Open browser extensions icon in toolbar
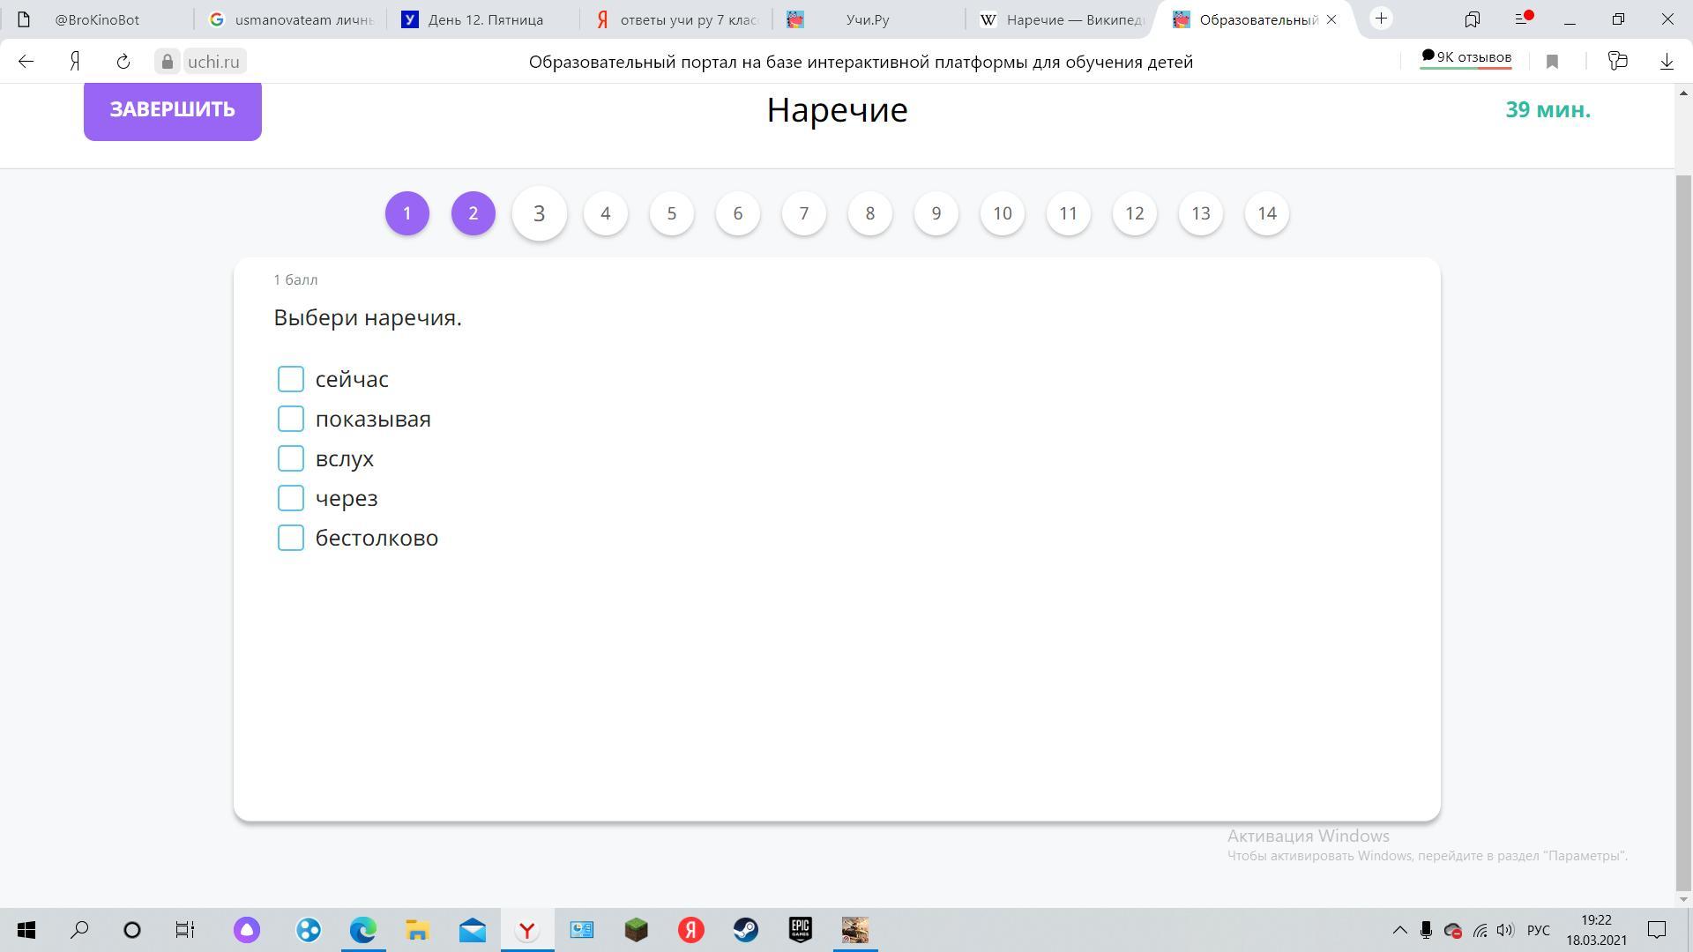This screenshot has height=952, width=1693. click(1617, 61)
